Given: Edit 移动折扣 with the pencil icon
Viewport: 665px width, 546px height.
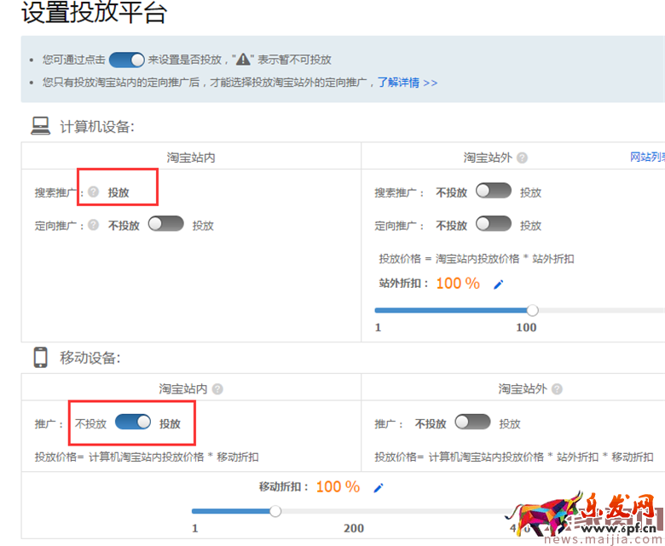Looking at the screenshot, I should point(379,488).
